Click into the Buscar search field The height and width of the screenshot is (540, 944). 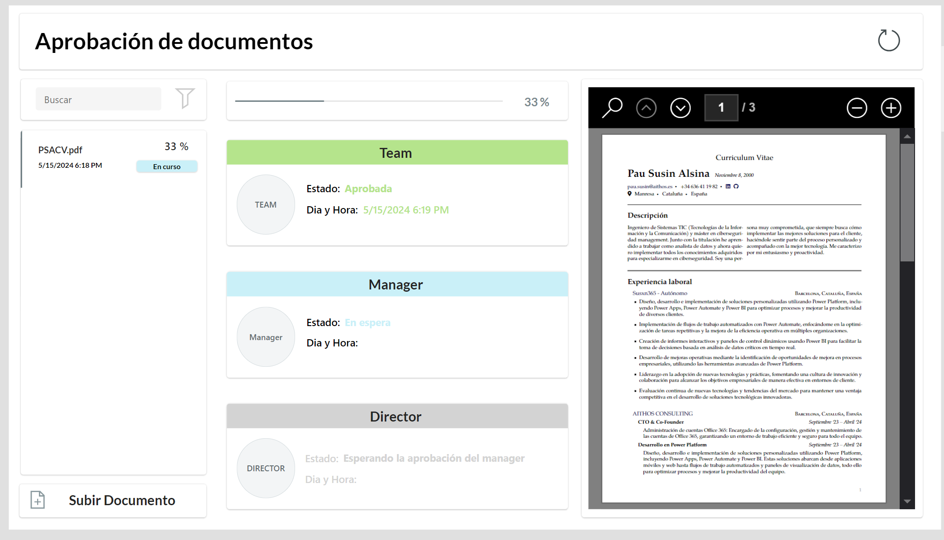(98, 99)
